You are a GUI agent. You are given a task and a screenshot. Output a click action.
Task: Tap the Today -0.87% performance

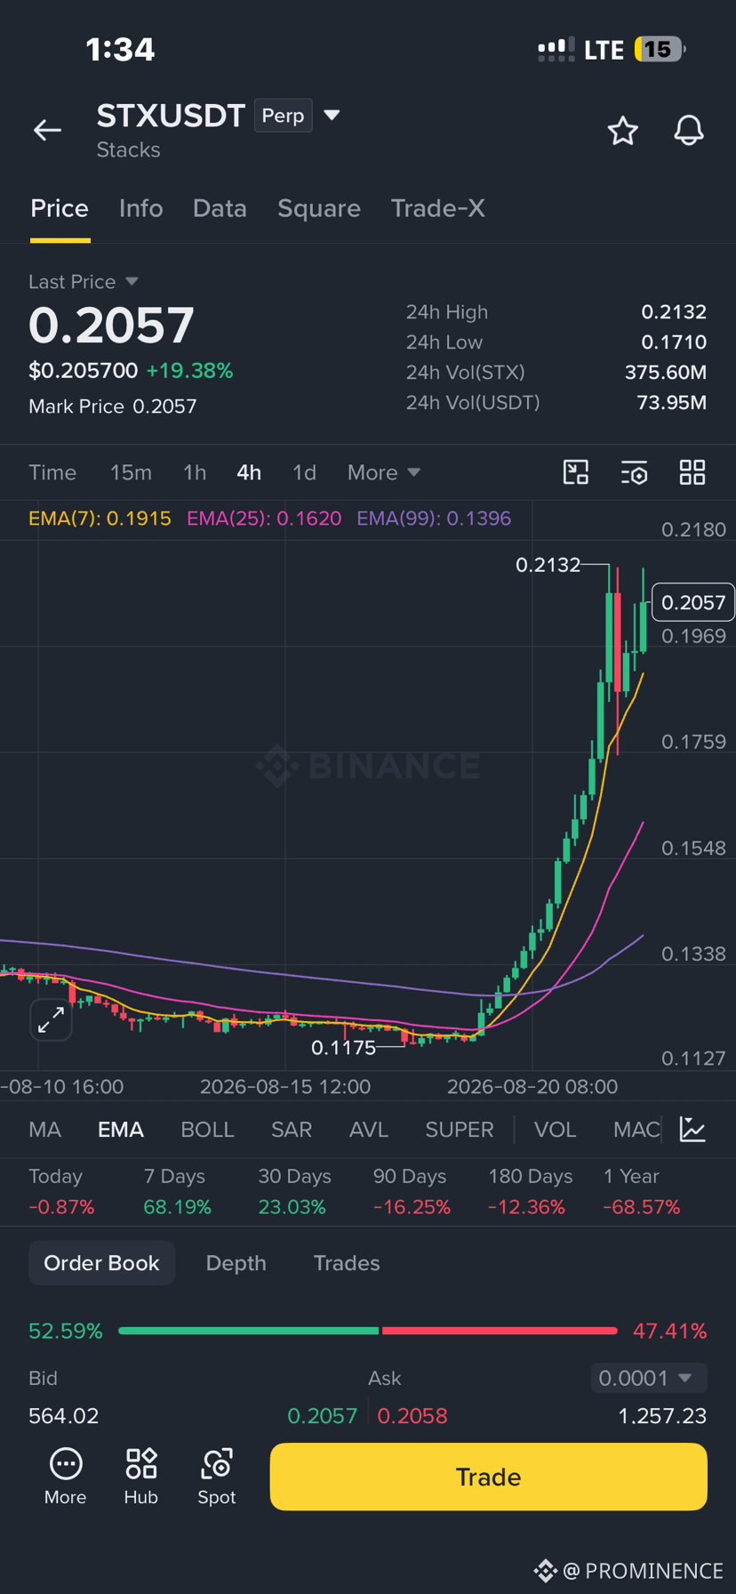point(61,1191)
